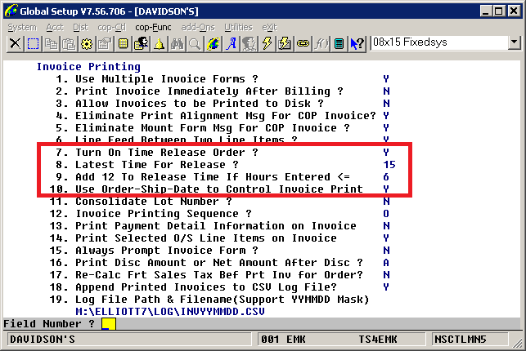Click DAVIDSON'S in the status bar
This screenshot has height=351, width=526.
coord(43,340)
